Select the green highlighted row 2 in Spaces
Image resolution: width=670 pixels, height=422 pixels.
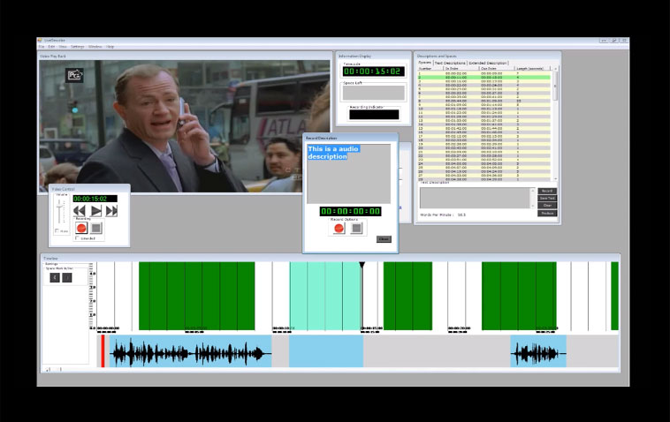(486, 77)
